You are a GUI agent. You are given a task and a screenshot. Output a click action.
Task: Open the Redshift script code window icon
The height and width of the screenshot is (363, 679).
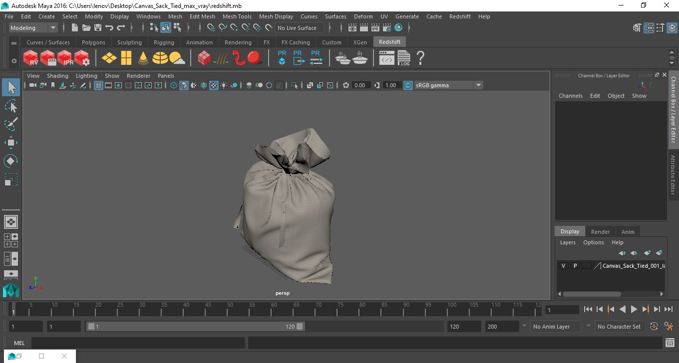(387, 58)
